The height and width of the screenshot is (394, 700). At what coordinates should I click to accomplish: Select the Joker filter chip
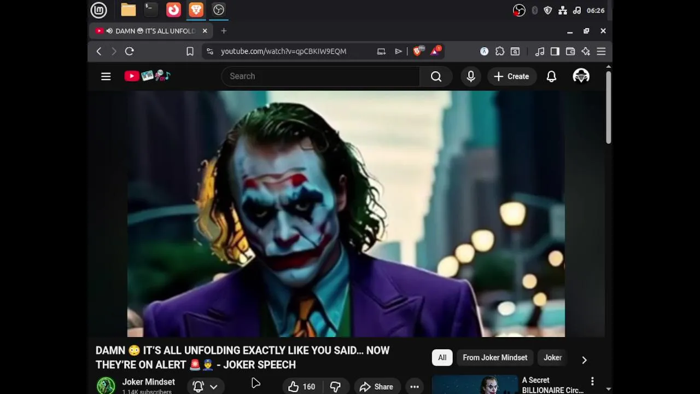[552, 358]
